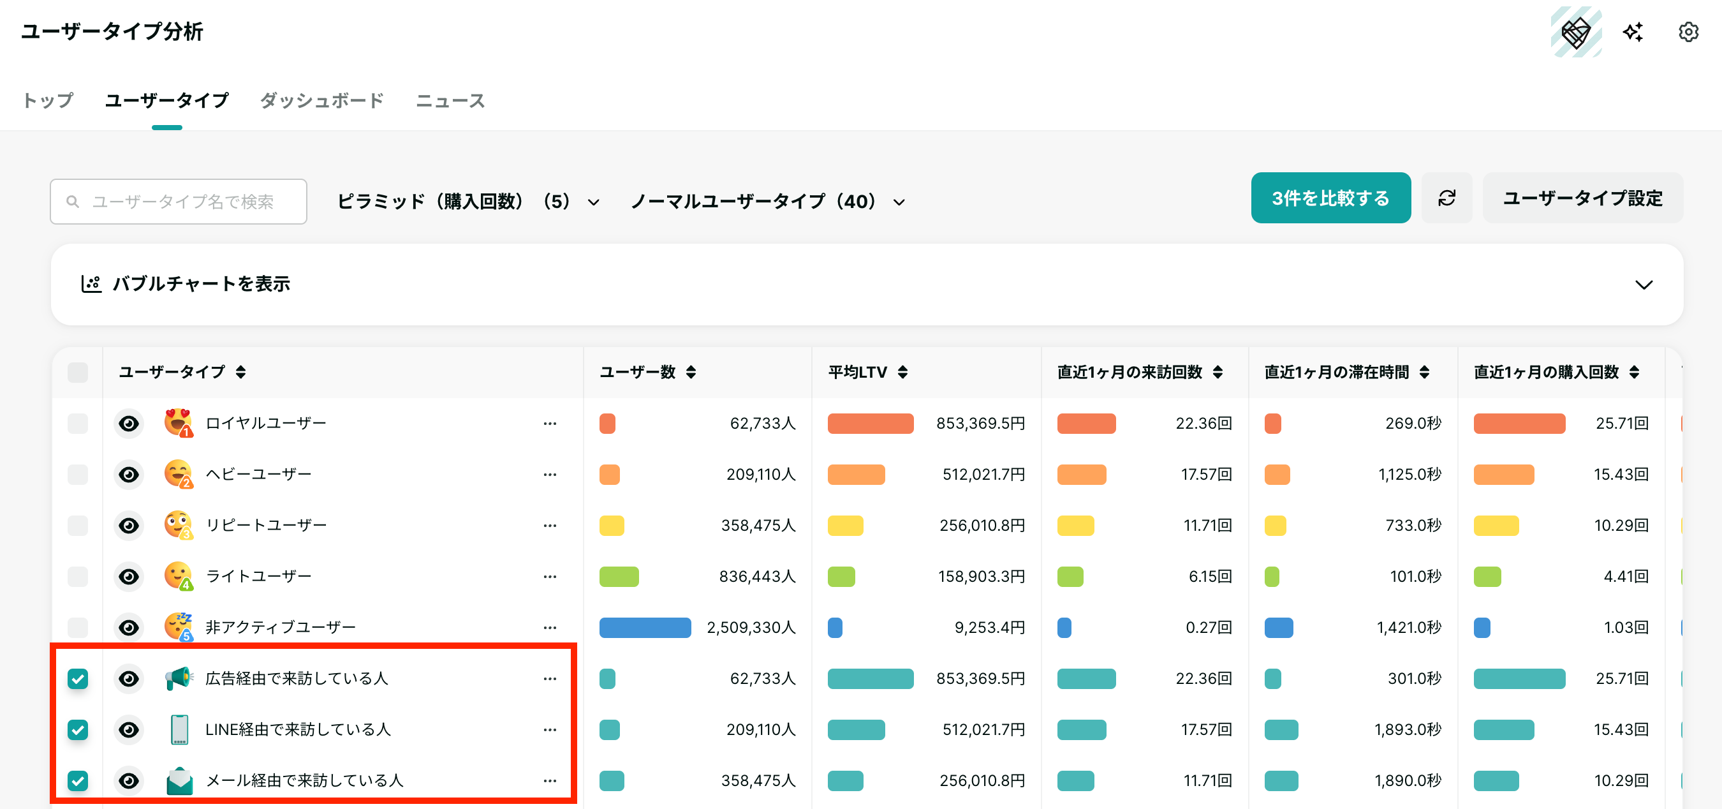The height and width of the screenshot is (809, 1722).
Task: Sort by 直近1ヶ月の滞在時間 arrows
Action: pyautogui.click(x=1425, y=372)
